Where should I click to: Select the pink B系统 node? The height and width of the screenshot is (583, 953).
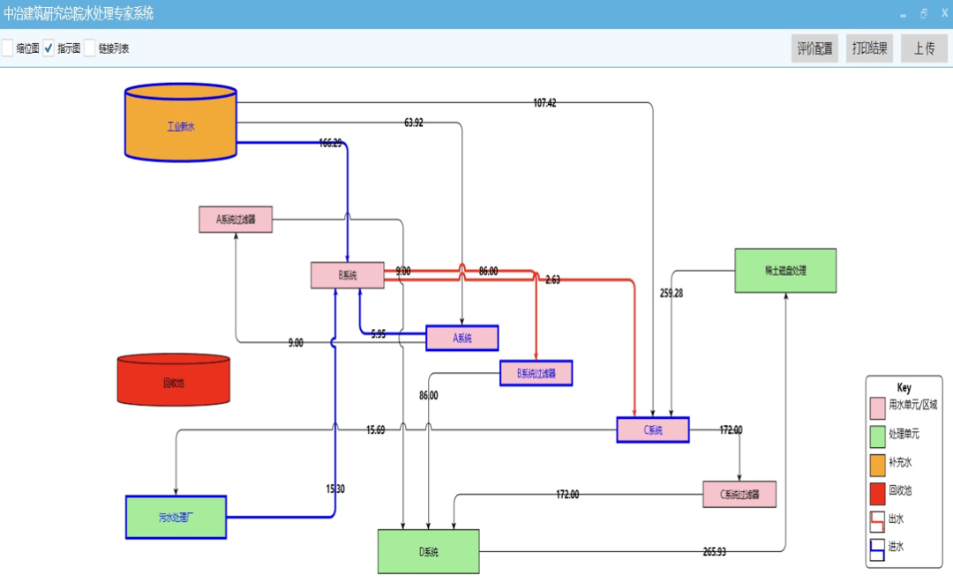348,275
